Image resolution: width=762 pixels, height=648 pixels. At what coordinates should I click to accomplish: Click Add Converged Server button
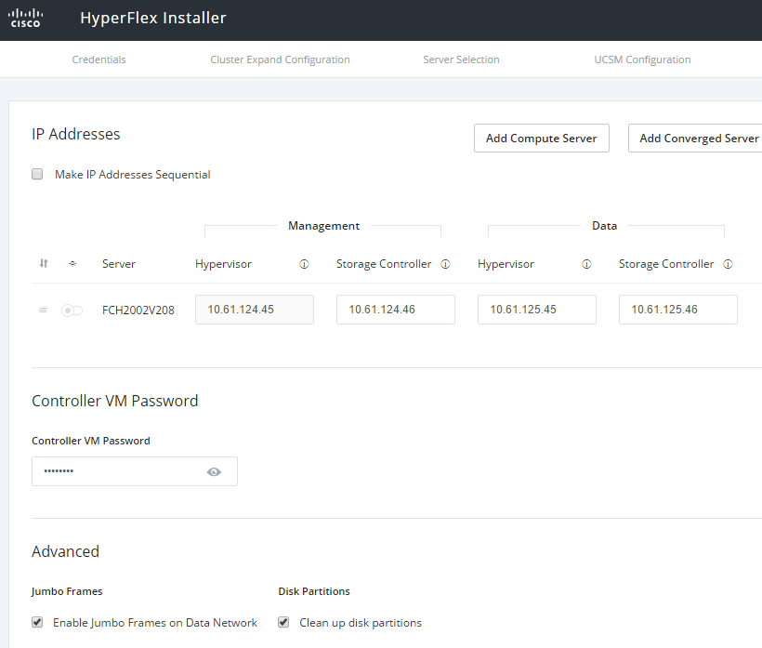click(695, 138)
